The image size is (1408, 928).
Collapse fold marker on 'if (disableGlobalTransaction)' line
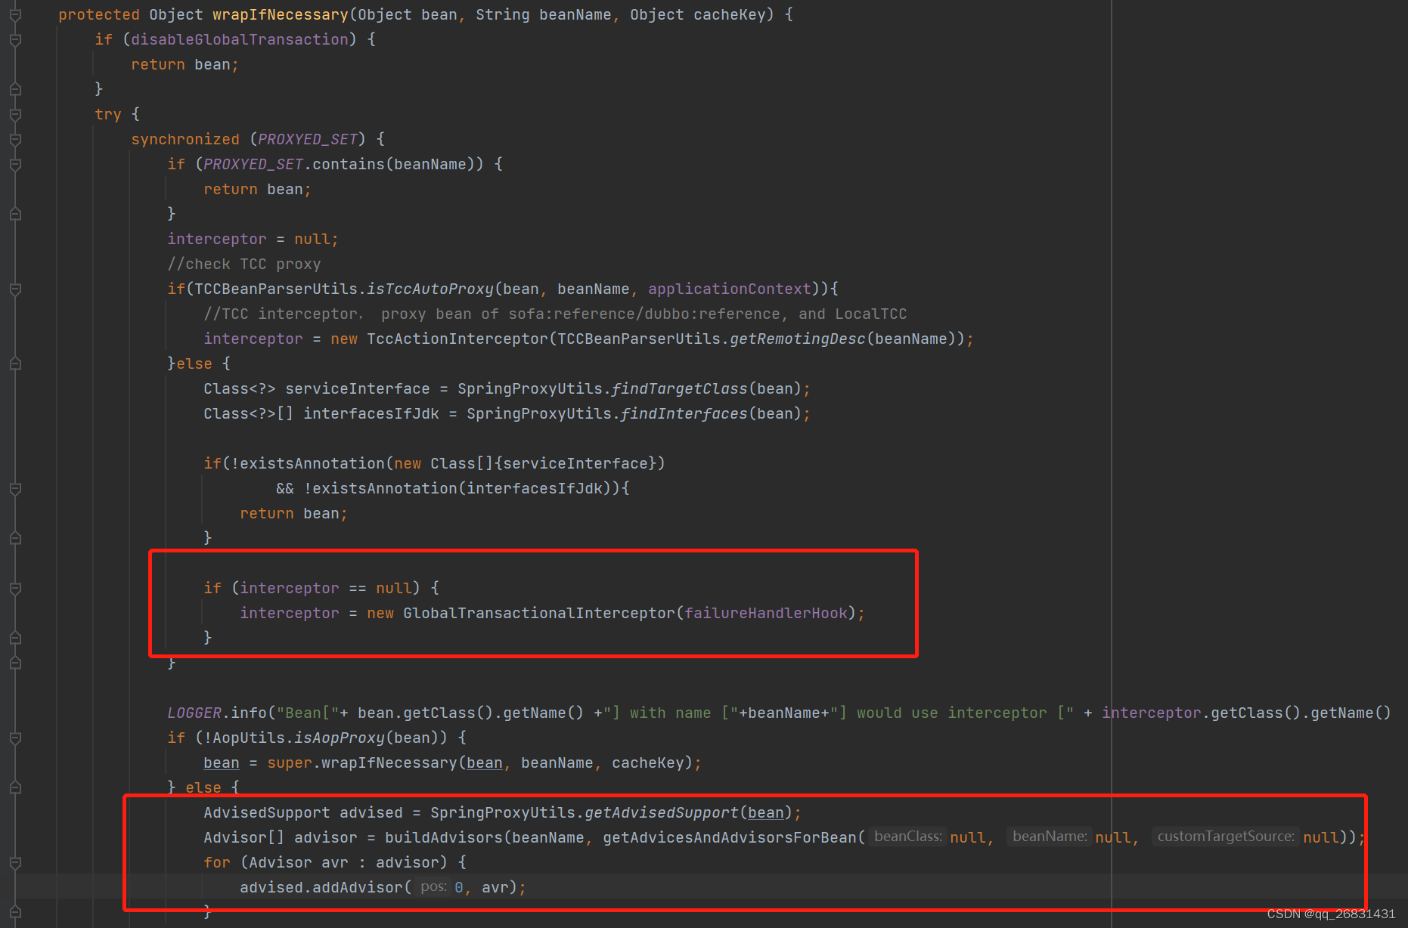(x=15, y=40)
